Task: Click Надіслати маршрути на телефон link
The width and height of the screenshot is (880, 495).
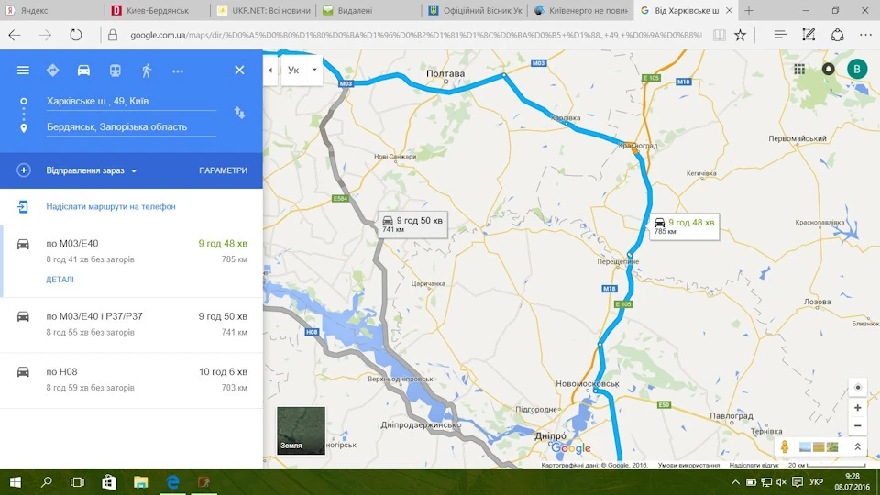Action: [111, 206]
